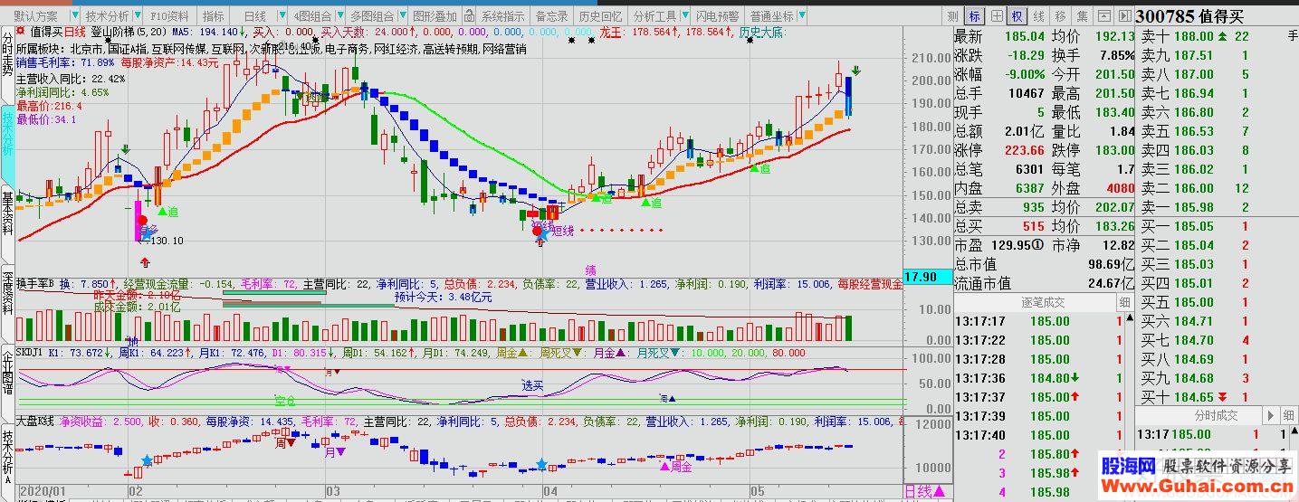Open the 技术分析 dropdown arrow
Image resolution: width=1299 pixels, height=502 pixels.
click(137, 16)
